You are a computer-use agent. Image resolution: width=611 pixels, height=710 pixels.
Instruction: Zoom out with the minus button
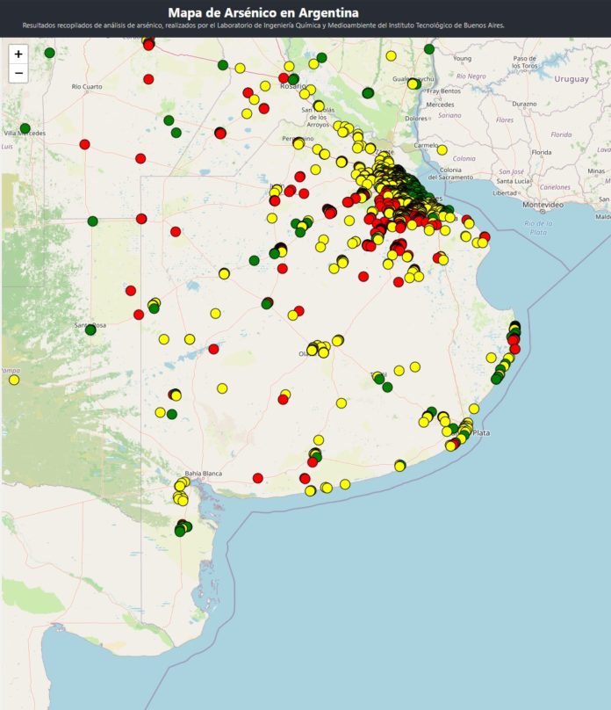click(x=18, y=73)
